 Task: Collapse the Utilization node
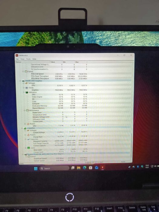24,92
